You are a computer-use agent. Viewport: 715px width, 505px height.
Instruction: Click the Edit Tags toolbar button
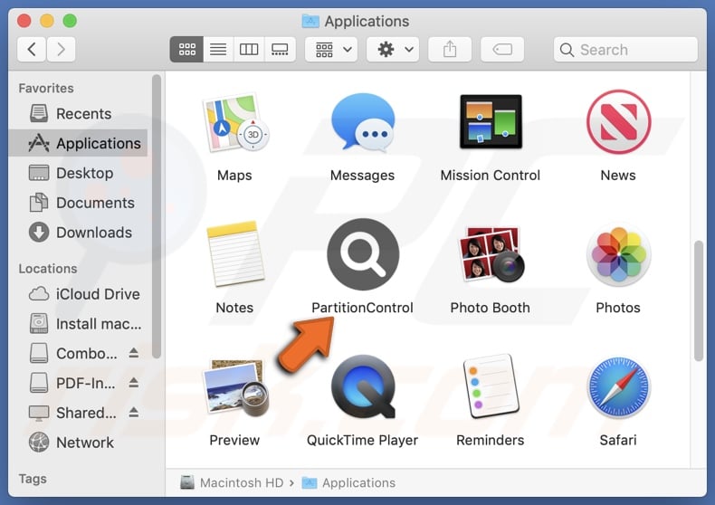pos(502,49)
